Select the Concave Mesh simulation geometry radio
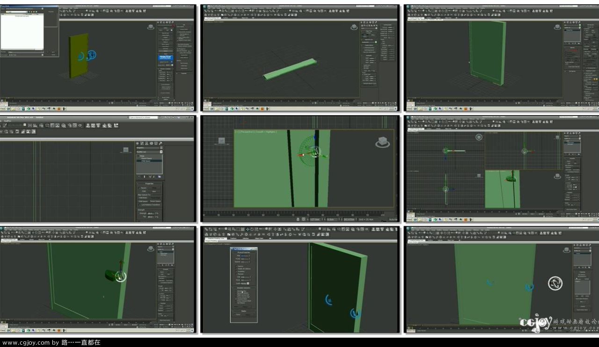The image size is (599, 347). coord(236,299)
